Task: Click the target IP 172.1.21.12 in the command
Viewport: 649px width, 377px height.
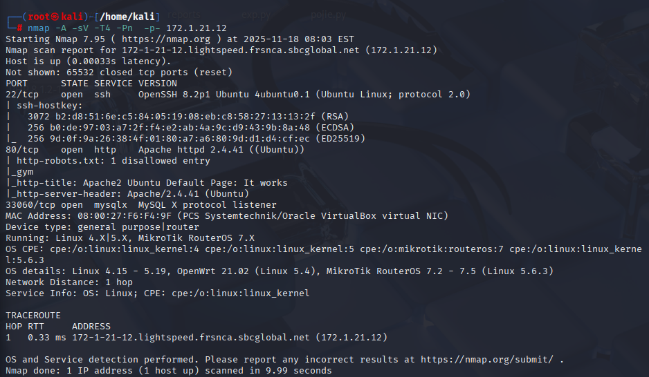Action: coord(196,28)
